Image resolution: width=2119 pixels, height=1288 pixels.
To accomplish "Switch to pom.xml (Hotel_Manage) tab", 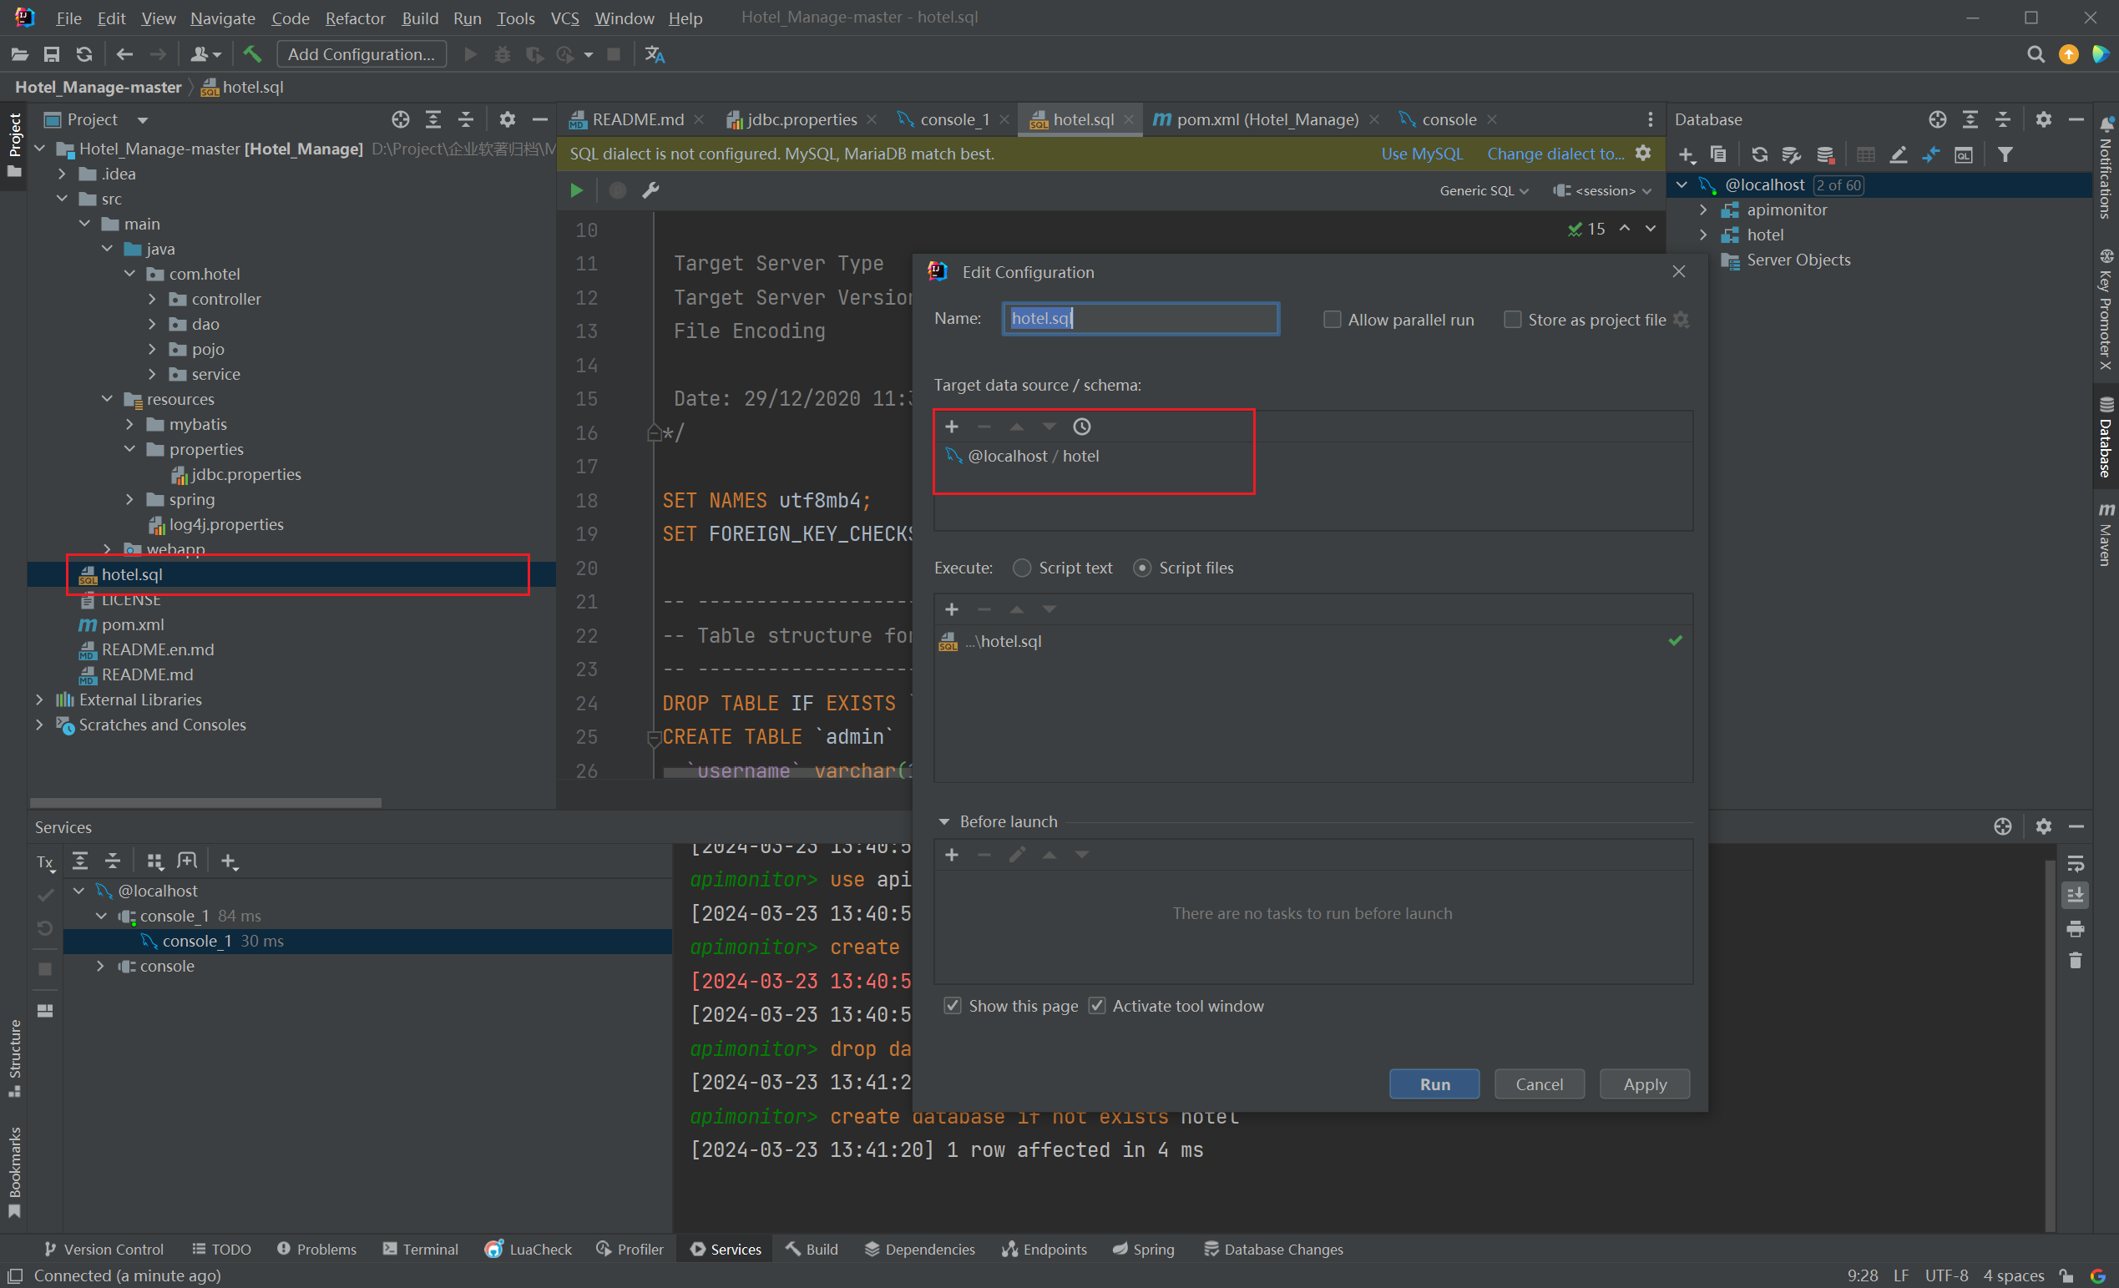I will (1267, 119).
